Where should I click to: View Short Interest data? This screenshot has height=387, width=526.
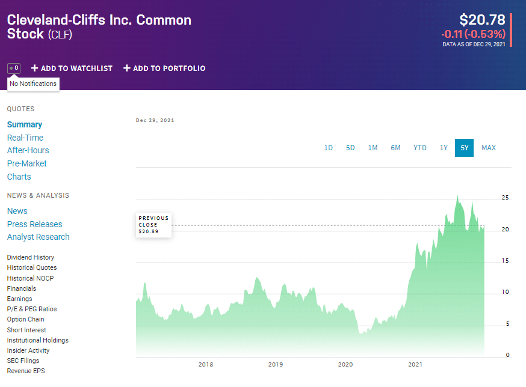click(26, 330)
